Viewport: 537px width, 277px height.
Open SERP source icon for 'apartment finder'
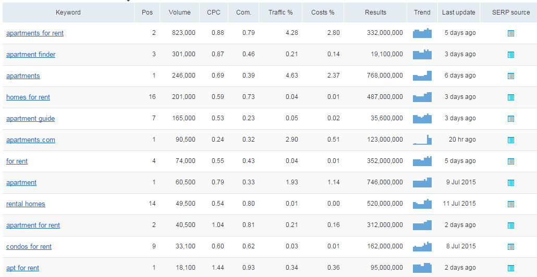pos(510,54)
